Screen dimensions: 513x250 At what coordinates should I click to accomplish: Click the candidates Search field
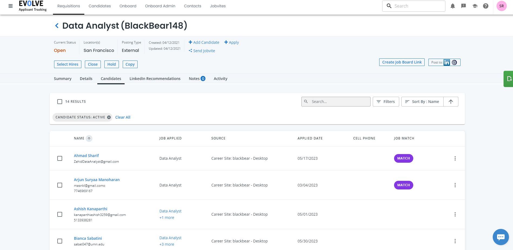(336, 102)
